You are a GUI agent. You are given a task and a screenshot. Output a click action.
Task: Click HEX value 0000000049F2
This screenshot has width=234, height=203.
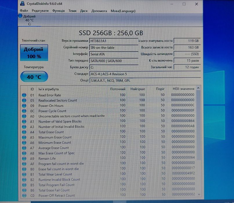(183, 173)
